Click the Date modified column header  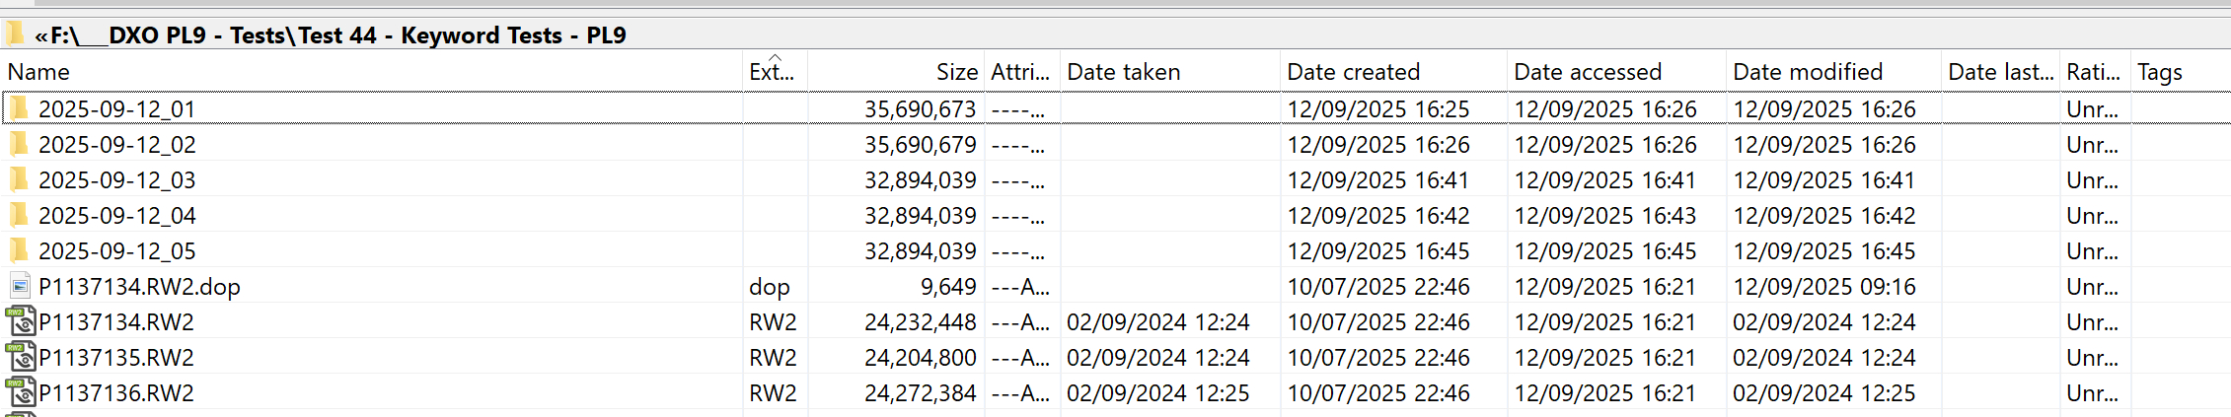[1808, 72]
